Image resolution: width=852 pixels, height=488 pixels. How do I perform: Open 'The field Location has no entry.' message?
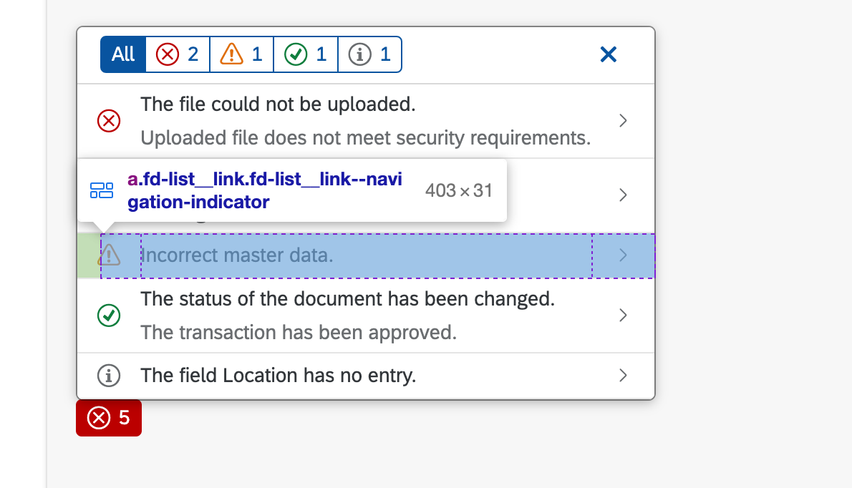[279, 376]
